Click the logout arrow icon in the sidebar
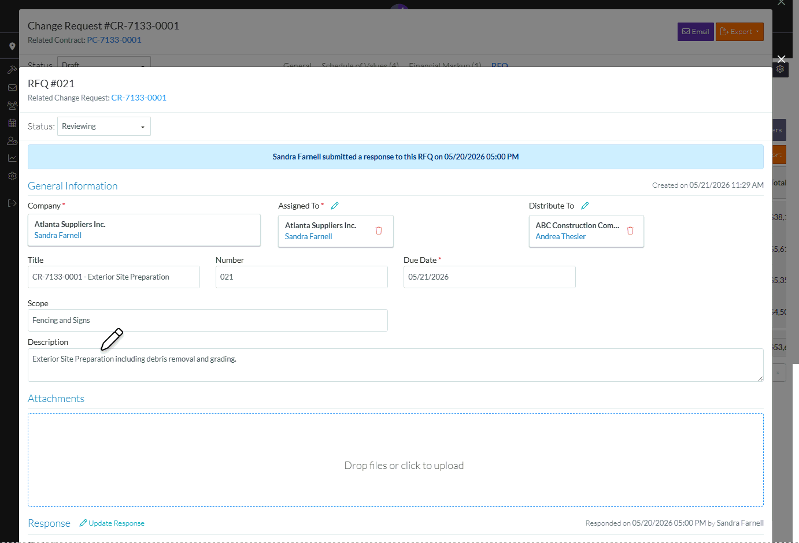Screen dimensions: 799x543 [12, 203]
